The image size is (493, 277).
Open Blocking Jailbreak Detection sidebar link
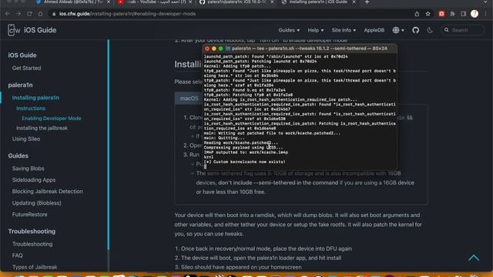point(48,192)
